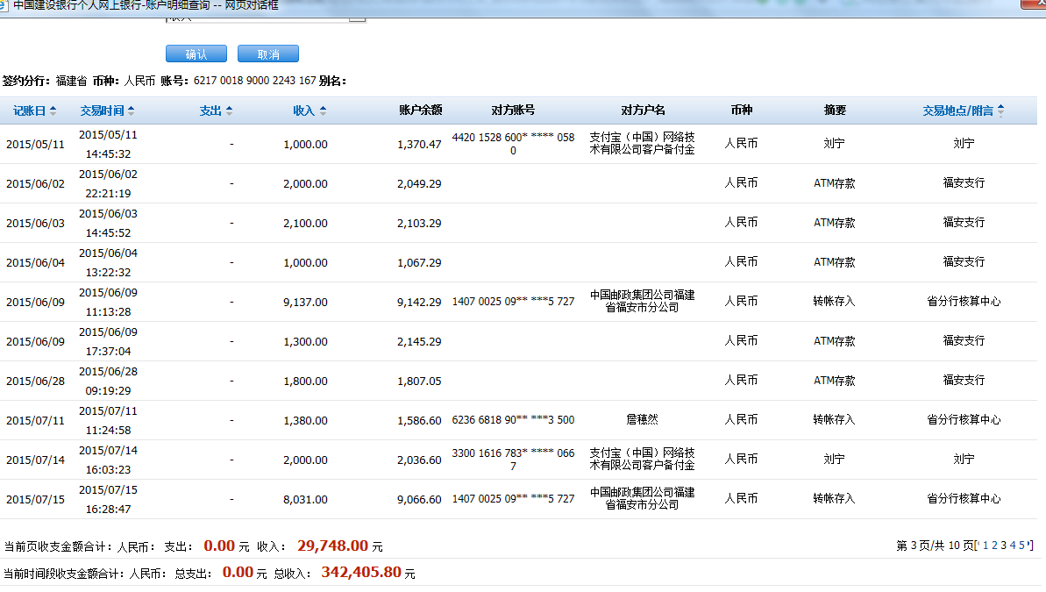The image size is (1046, 592).
Task: Click the page icon in the title bar
Action: pyautogui.click(x=6, y=4)
